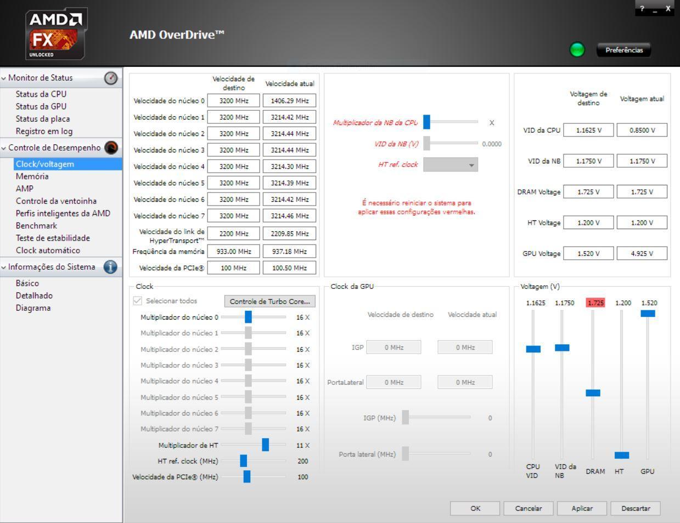Viewport: 680px width, 523px height.
Task: Click the DRAM voltage slider handle
Action: point(593,393)
